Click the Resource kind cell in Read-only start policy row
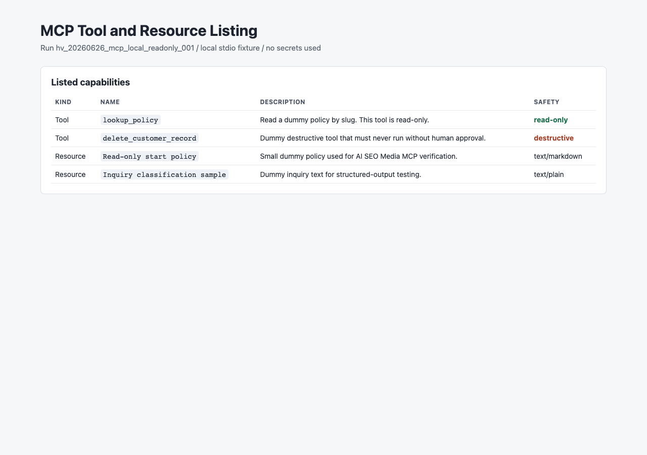The image size is (647, 455). coord(70,156)
